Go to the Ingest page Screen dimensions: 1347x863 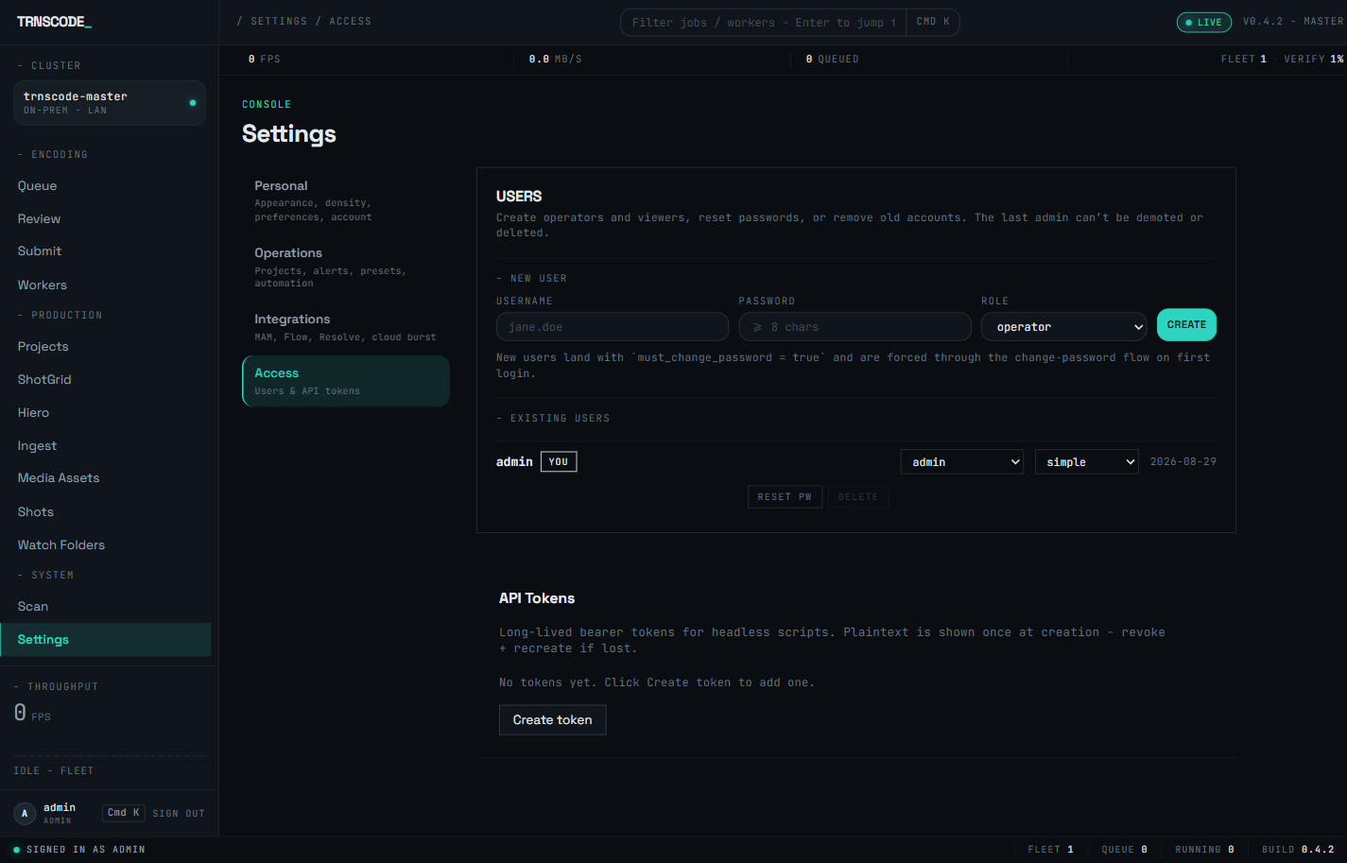point(37,445)
